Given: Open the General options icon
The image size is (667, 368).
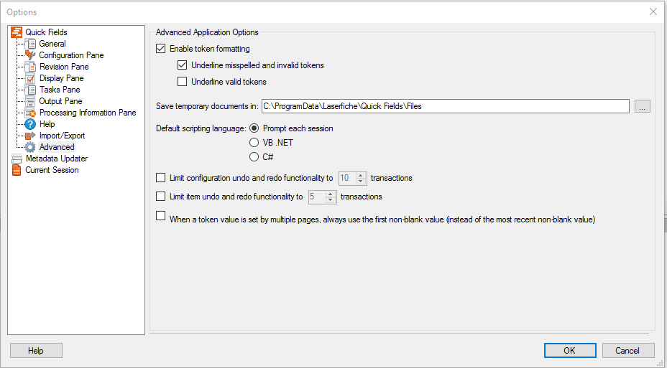Looking at the screenshot, I should click(30, 44).
